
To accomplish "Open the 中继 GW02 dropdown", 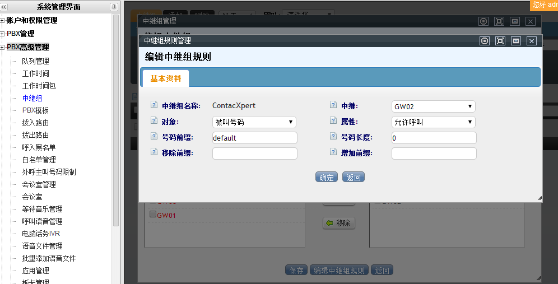I will tap(433, 106).
